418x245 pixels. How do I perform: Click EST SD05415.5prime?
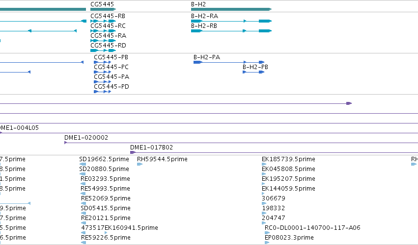106,209
